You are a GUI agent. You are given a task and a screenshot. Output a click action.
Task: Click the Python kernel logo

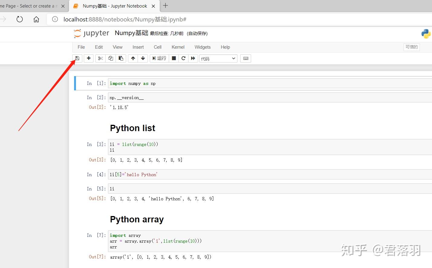(x=426, y=34)
